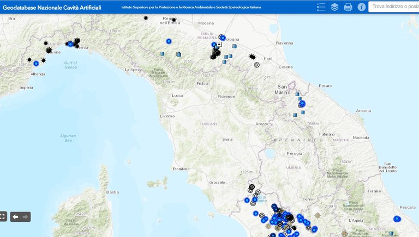Select blue square marker left of Modena region
The height and width of the screenshot is (237, 419).
pyautogui.click(x=163, y=53)
